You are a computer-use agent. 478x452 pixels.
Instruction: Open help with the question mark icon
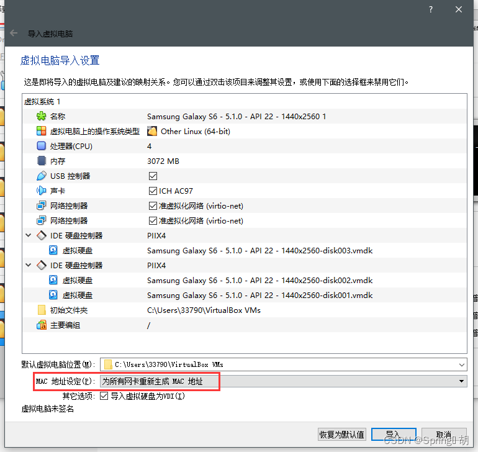tap(431, 9)
